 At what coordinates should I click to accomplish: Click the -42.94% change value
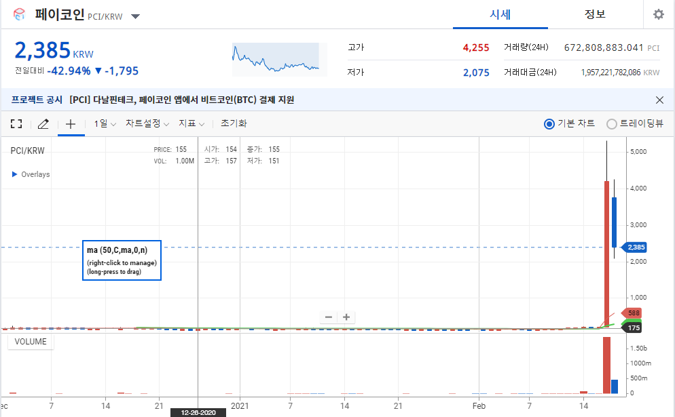click(69, 71)
